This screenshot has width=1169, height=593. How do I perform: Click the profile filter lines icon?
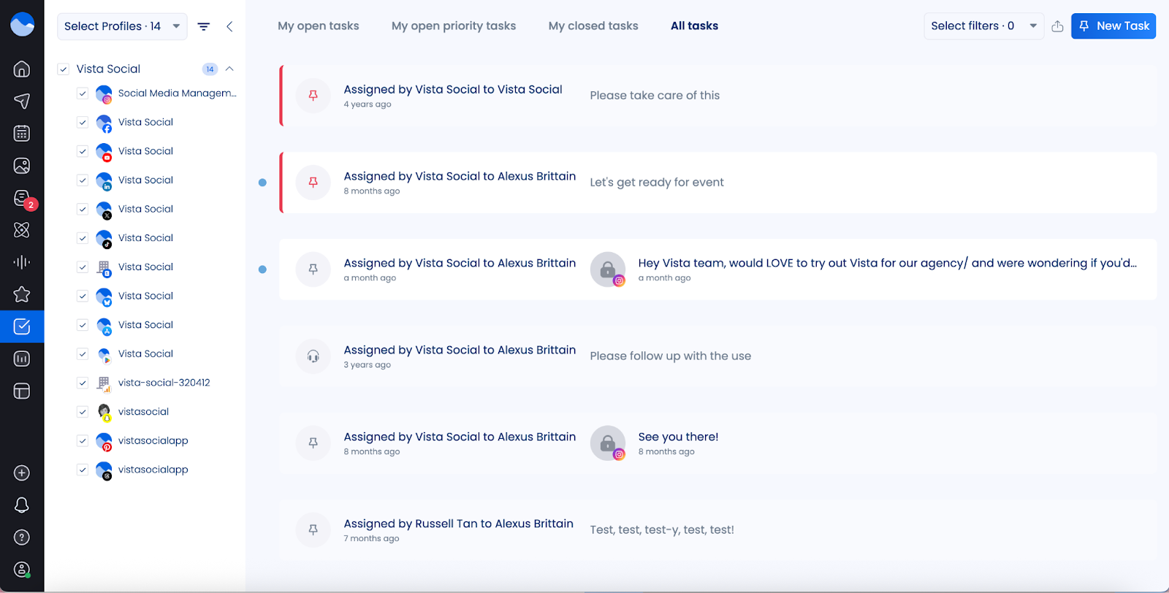coord(204,26)
